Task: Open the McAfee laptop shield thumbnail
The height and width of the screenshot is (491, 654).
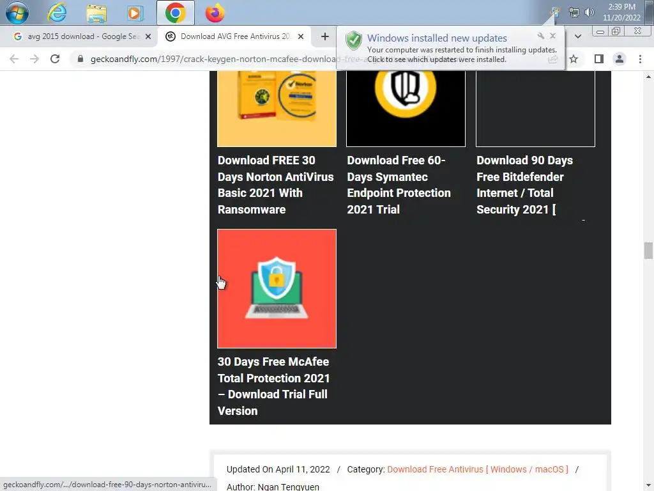Action: (277, 288)
